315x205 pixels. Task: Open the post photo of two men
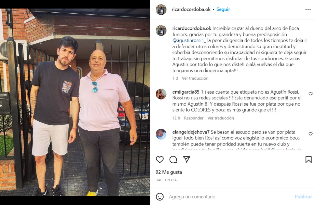click(x=75, y=102)
